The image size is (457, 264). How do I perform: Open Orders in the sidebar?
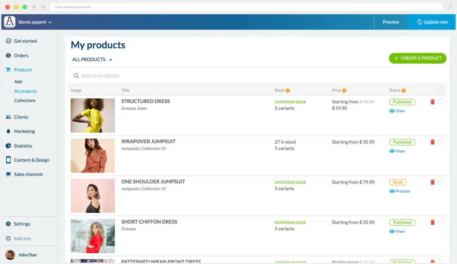[21, 56]
